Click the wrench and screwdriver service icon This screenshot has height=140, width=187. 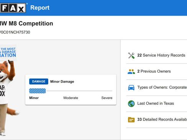(131, 55)
